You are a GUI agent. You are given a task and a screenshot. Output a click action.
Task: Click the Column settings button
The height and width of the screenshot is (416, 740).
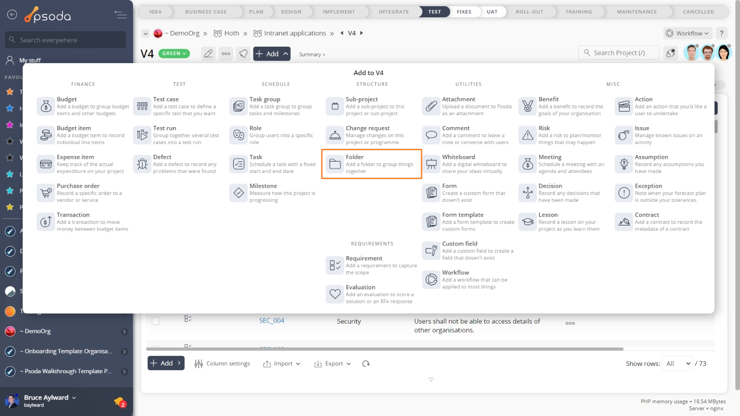[222, 364]
